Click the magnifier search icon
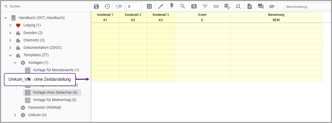The width and height of the screenshot is (332, 123). point(183,6)
